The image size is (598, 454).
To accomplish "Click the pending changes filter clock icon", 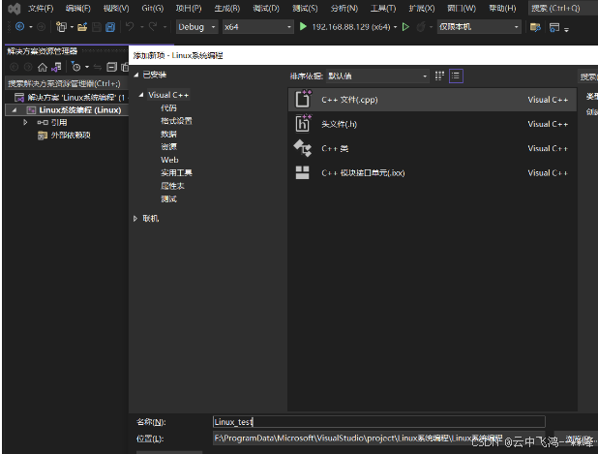I will (75, 67).
